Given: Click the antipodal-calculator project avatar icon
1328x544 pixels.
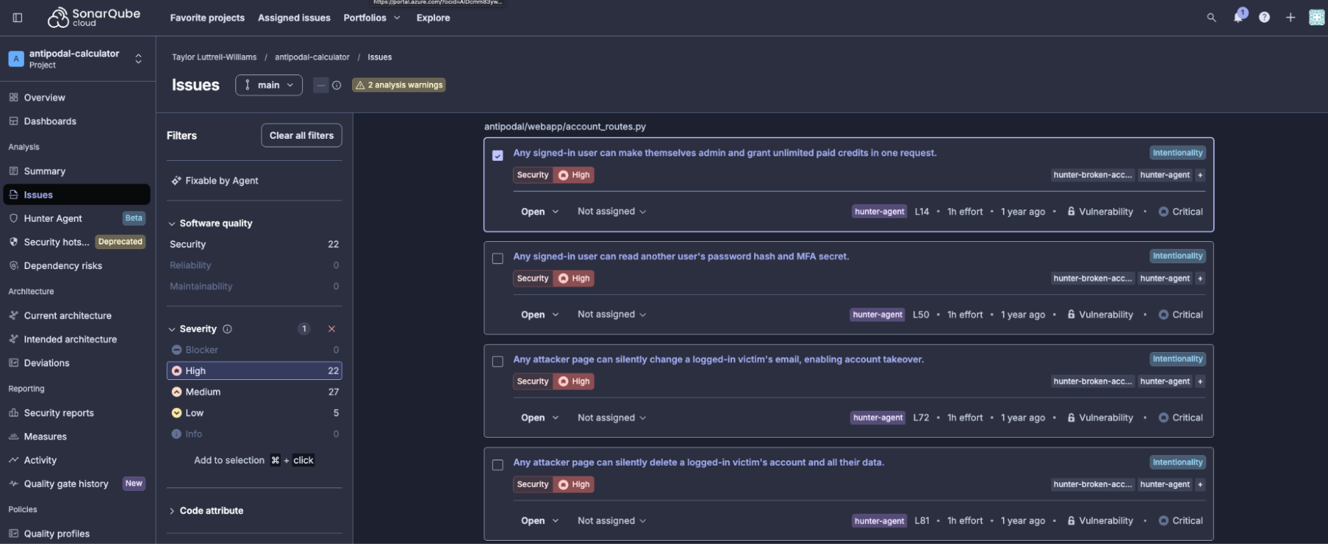Looking at the screenshot, I should point(16,58).
